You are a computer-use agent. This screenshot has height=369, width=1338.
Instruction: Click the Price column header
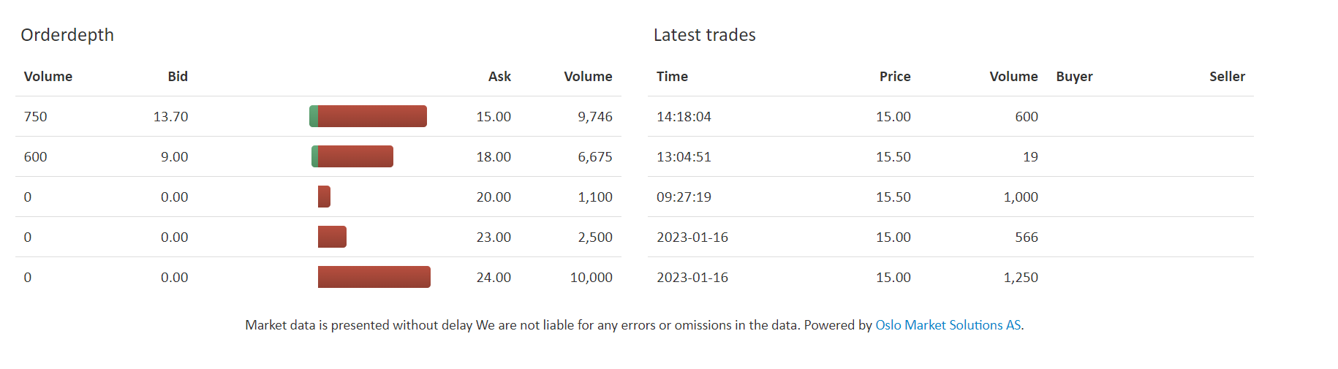pyautogui.click(x=895, y=77)
